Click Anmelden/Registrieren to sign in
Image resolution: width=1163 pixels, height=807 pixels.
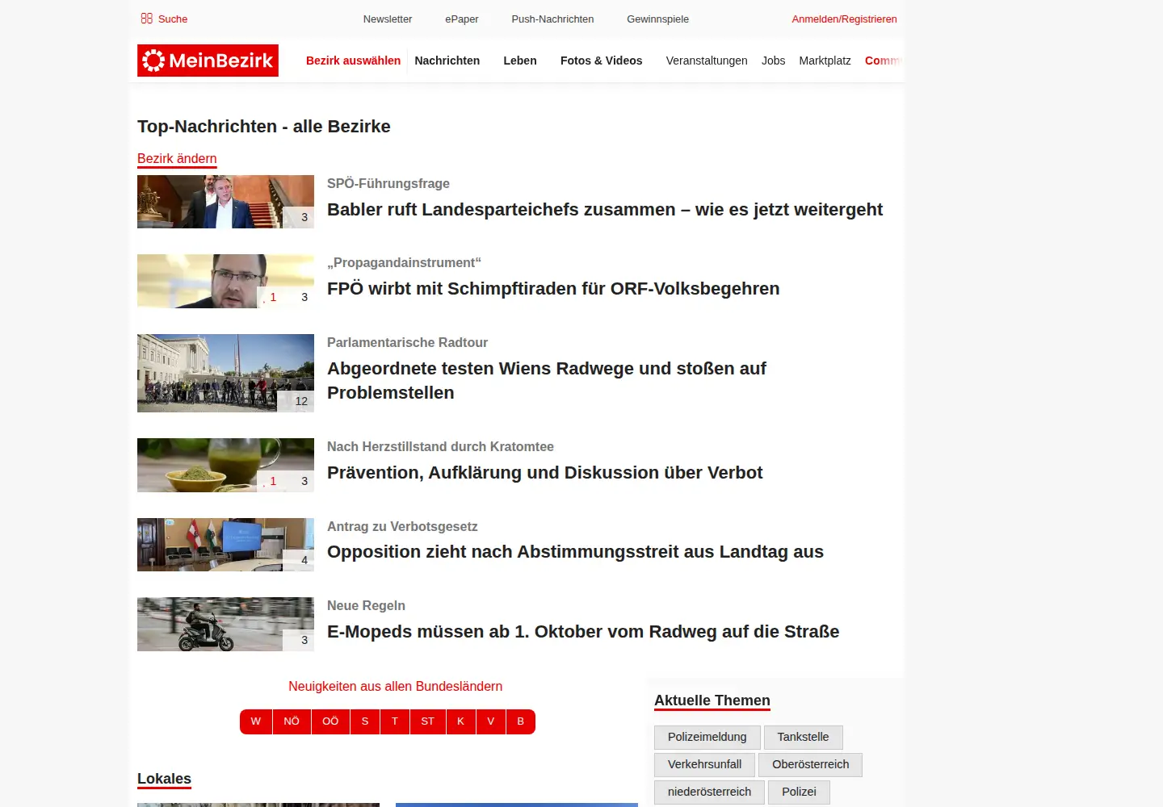pyautogui.click(x=844, y=19)
